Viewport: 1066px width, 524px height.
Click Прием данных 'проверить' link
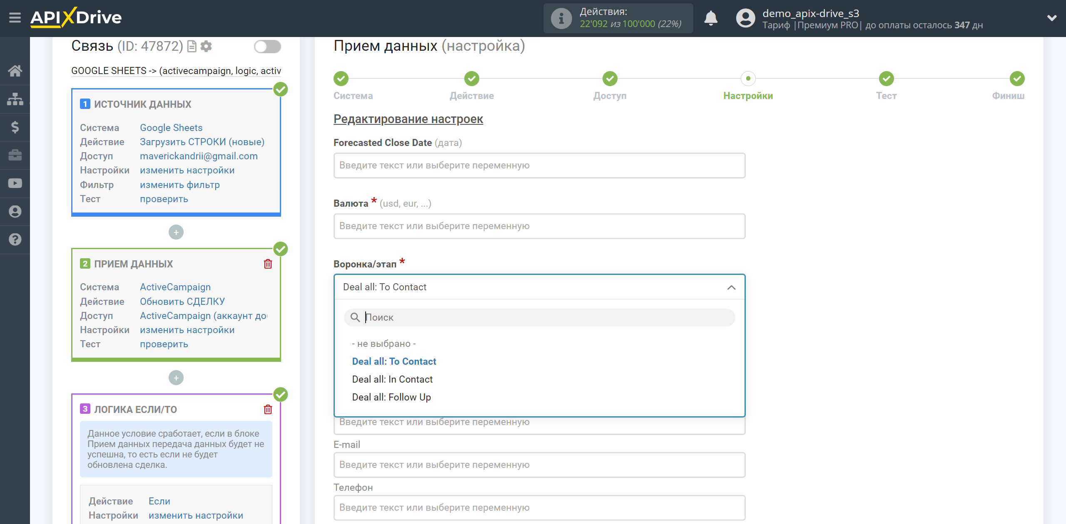point(164,344)
